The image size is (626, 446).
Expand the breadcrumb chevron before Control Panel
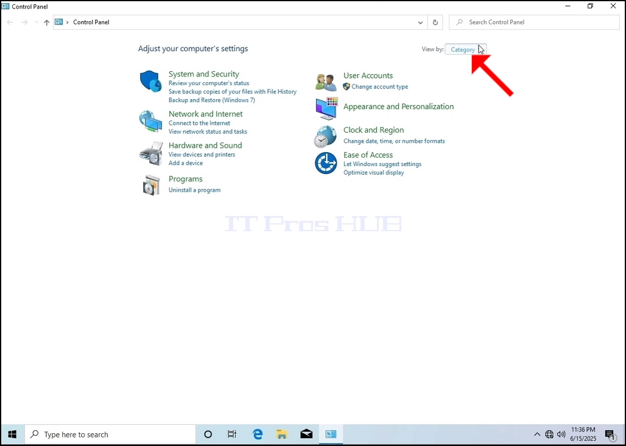point(67,23)
